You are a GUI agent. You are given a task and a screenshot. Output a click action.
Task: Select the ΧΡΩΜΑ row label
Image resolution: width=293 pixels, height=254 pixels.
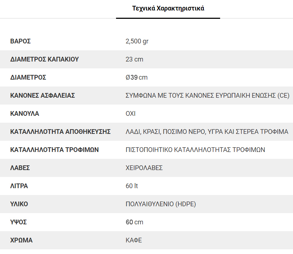(x=21, y=240)
